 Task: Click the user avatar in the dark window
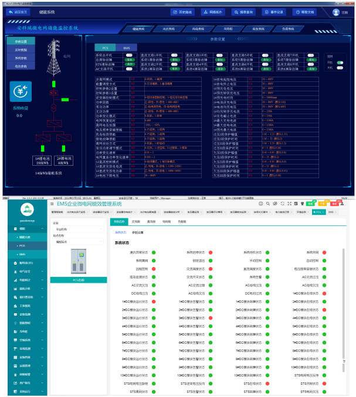pyautogui.click(x=336, y=12)
